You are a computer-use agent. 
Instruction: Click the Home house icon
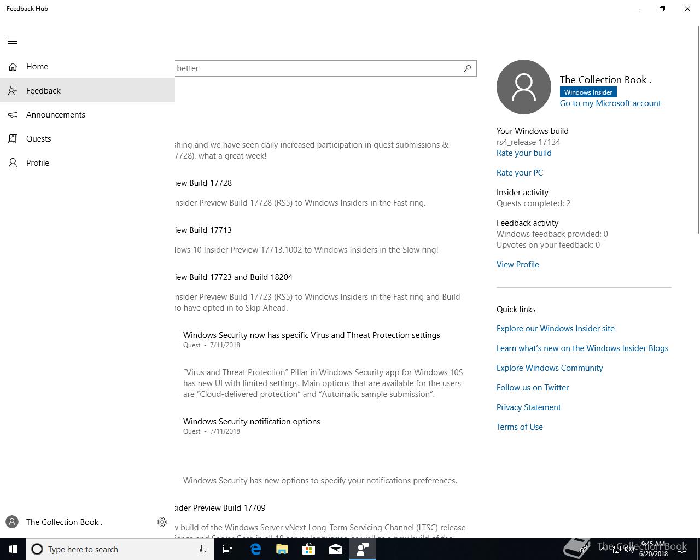(x=13, y=67)
